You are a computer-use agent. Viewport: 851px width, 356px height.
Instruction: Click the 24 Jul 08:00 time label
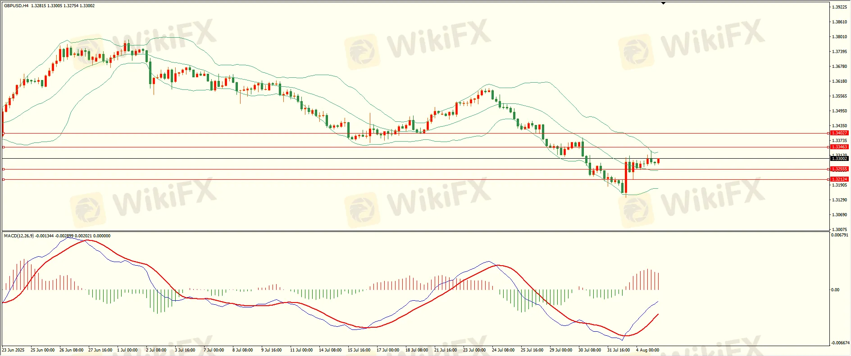coord(503,350)
